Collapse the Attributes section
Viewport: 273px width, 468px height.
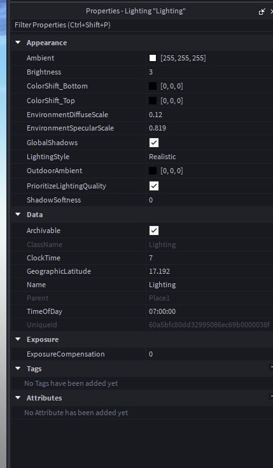[18, 397]
